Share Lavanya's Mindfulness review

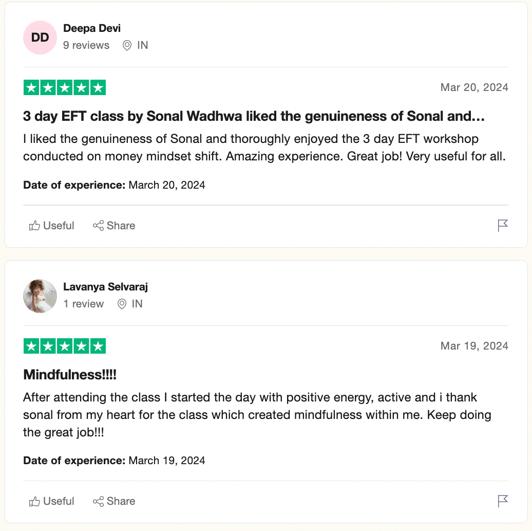point(114,501)
